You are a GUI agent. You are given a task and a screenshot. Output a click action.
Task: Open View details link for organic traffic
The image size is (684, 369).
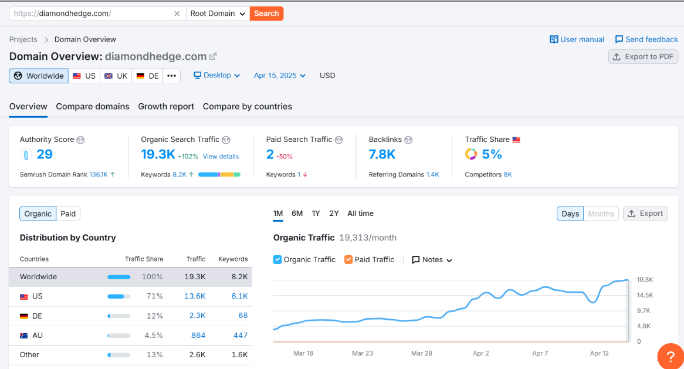click(x=221, y=157)
